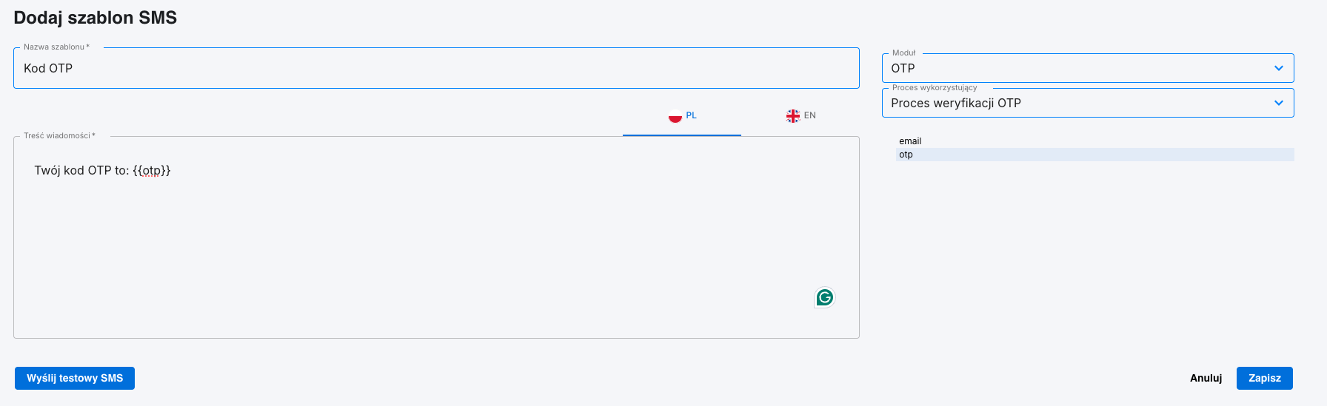Switch to the PL language tab

(682, 116)
